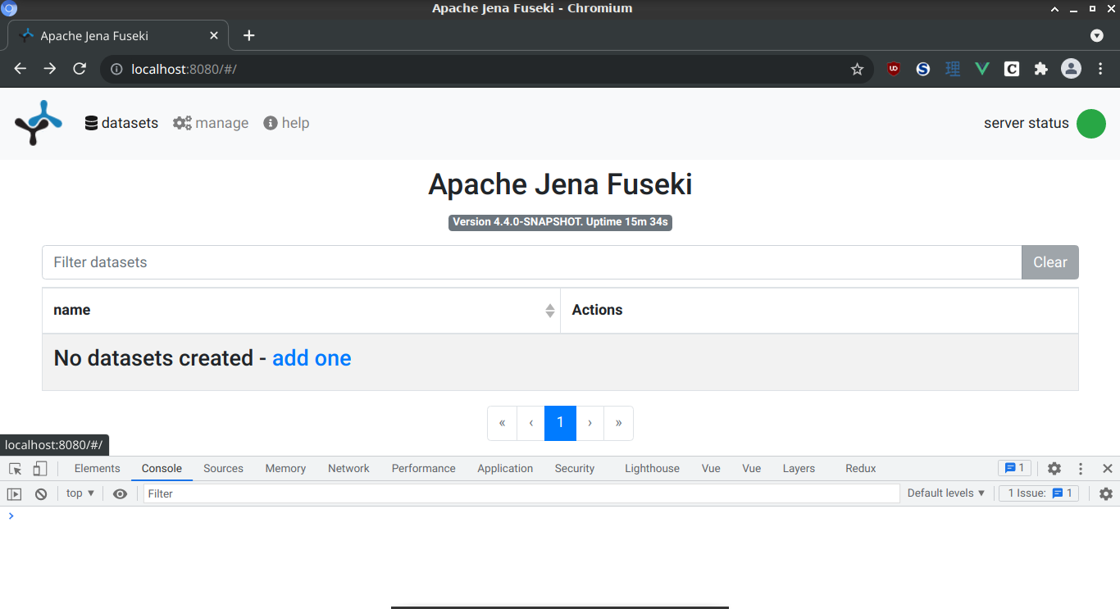
Task: Switch to the Performance panel
Action: coord(423,469)
